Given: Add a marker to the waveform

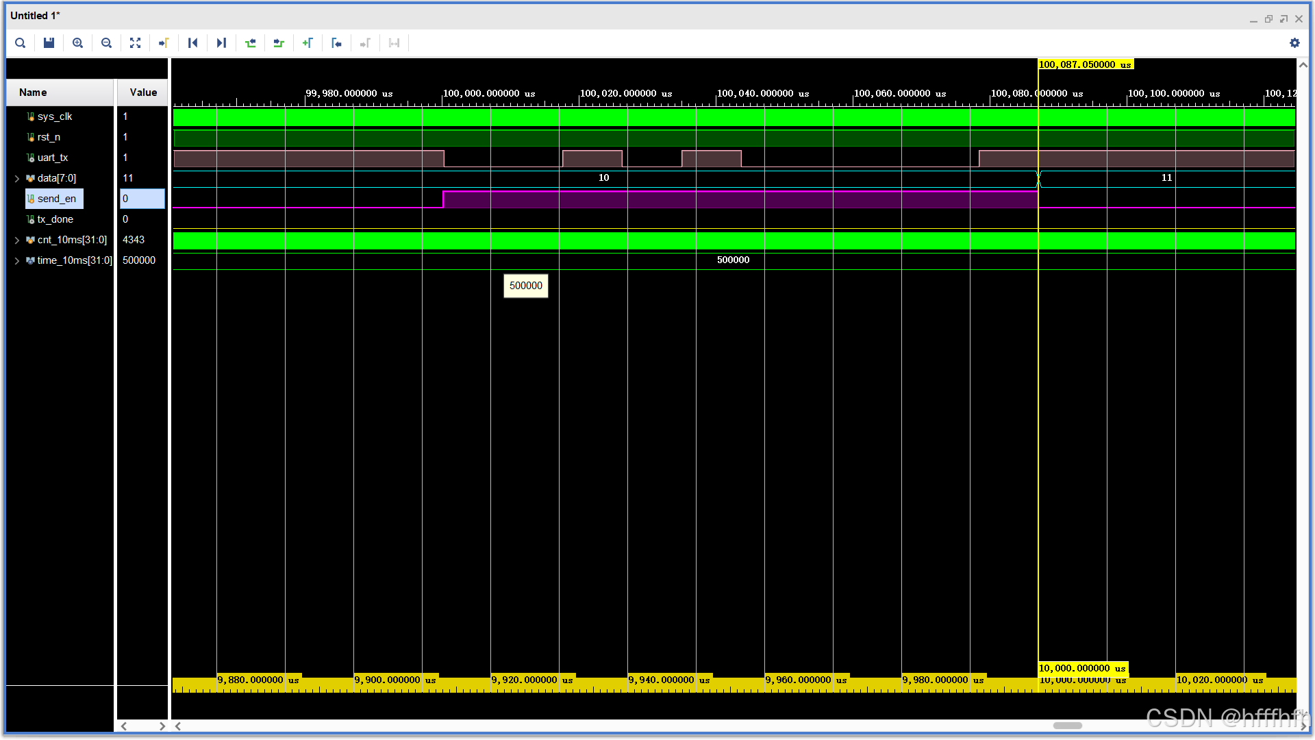Looking at the screenshot, I should (x=308, y=43).
